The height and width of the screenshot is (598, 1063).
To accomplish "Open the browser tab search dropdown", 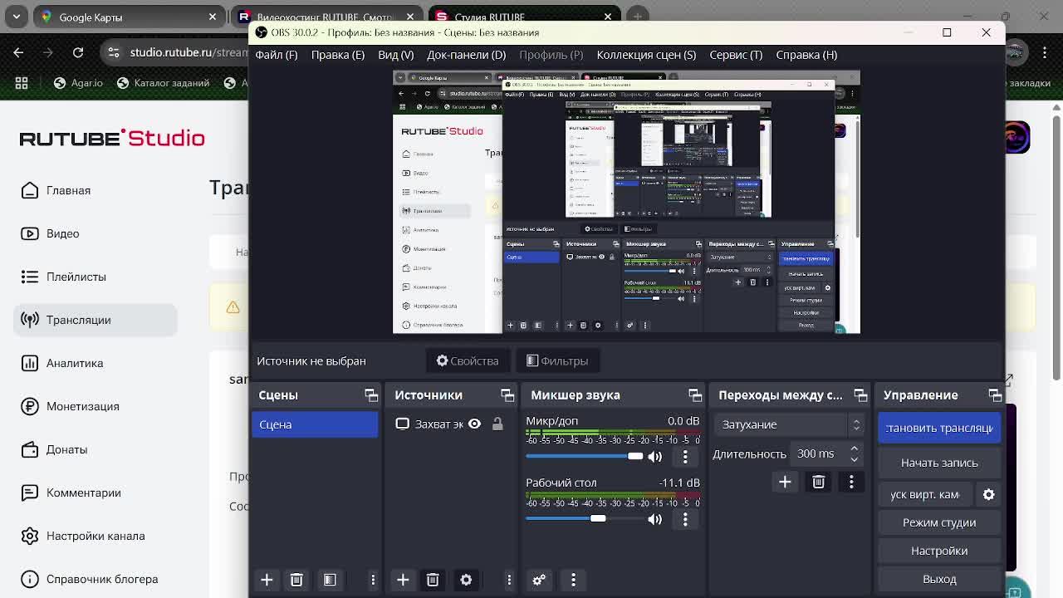I will click(17, 17).
